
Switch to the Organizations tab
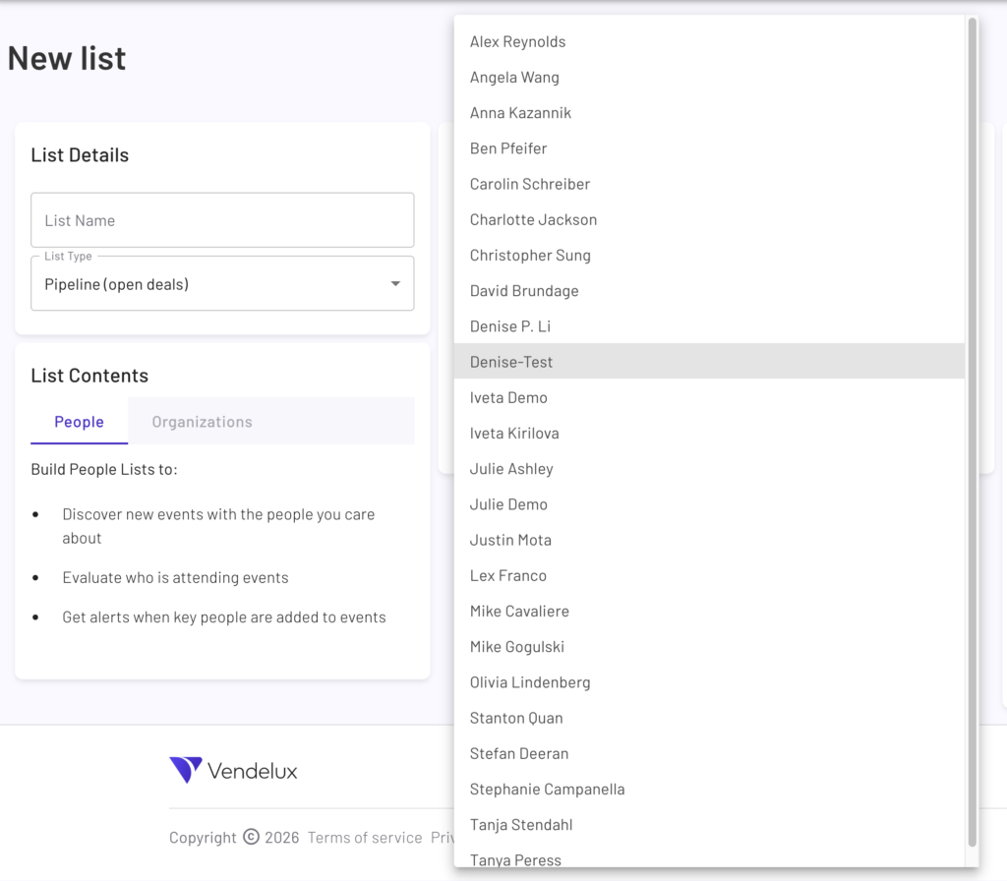(x=202, y=422)
